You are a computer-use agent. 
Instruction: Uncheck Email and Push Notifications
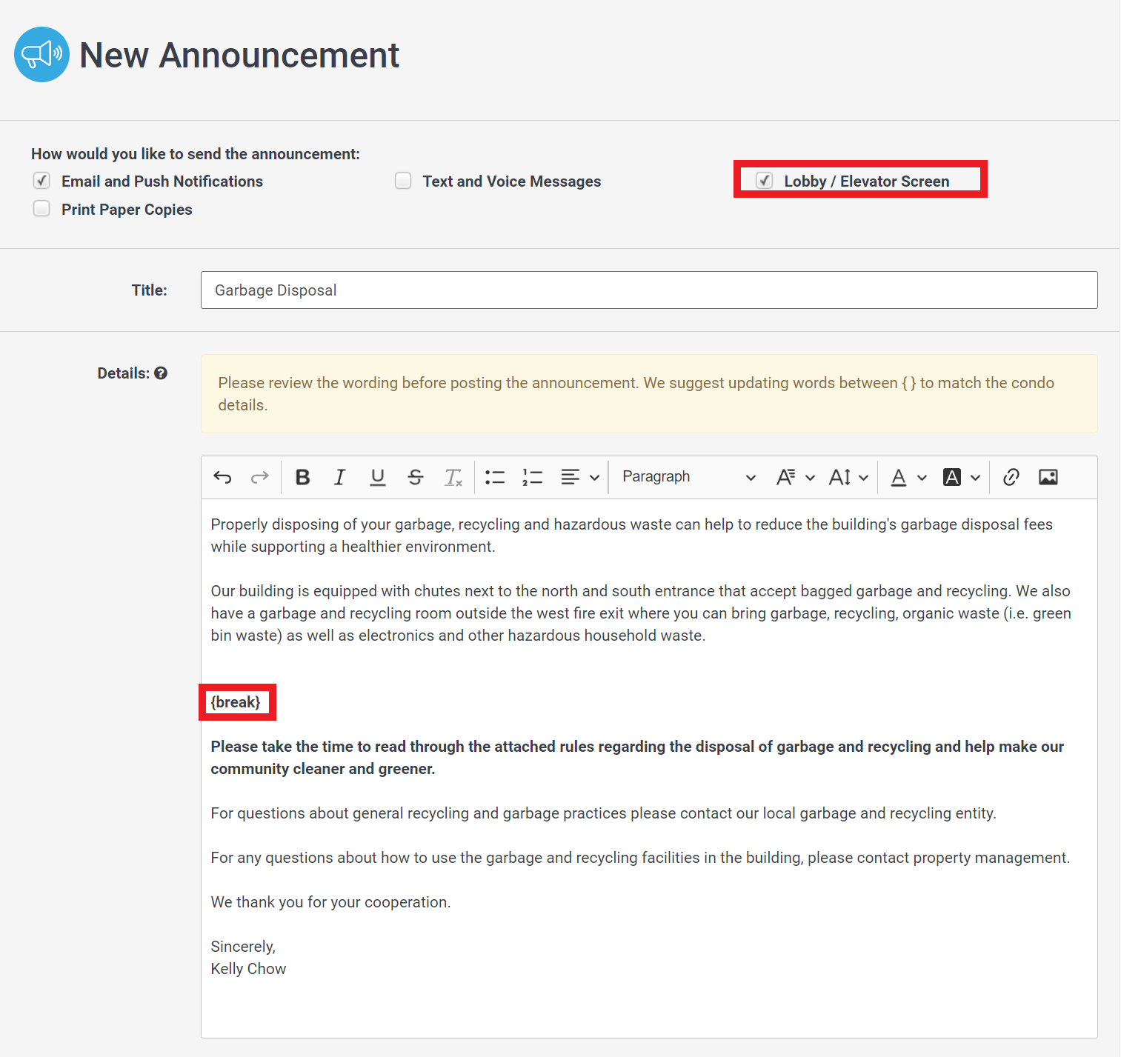pos(41,180)
